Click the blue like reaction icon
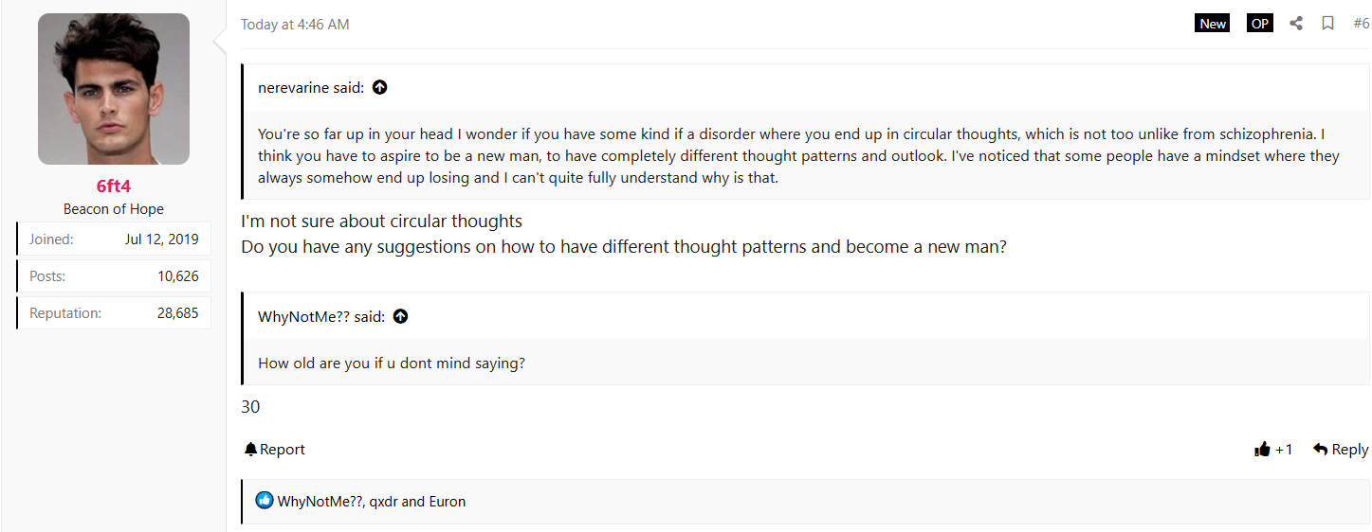This screenshot has width=1372, height=532. (x=265, y=501)
